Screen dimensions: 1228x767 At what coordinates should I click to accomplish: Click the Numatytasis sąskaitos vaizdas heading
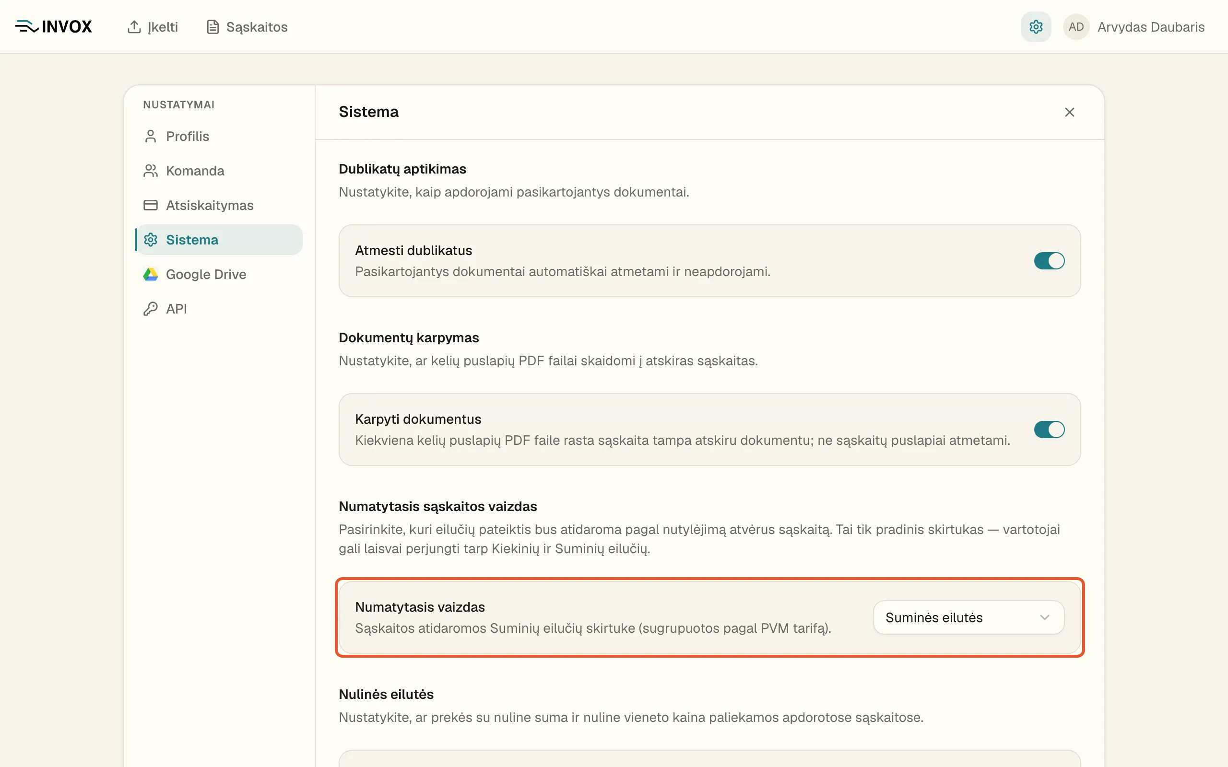[437, 506]
